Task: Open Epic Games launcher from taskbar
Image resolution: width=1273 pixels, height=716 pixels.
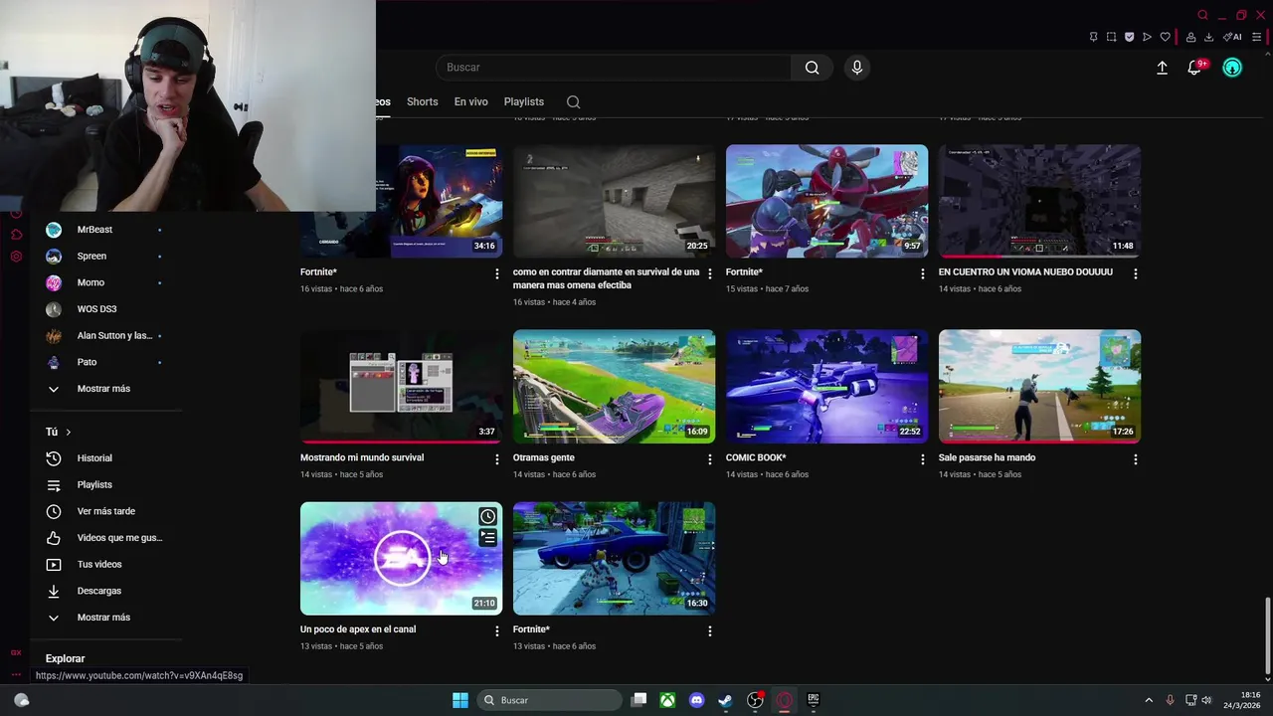Action: click(813, 700)
